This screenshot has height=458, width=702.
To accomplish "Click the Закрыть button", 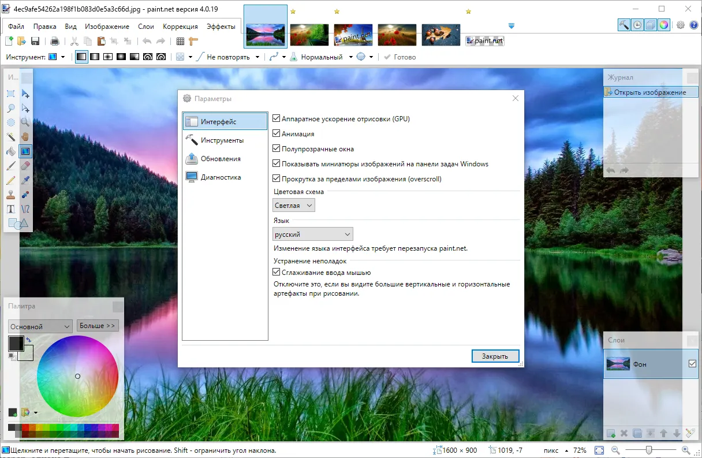I will (495, 356).
